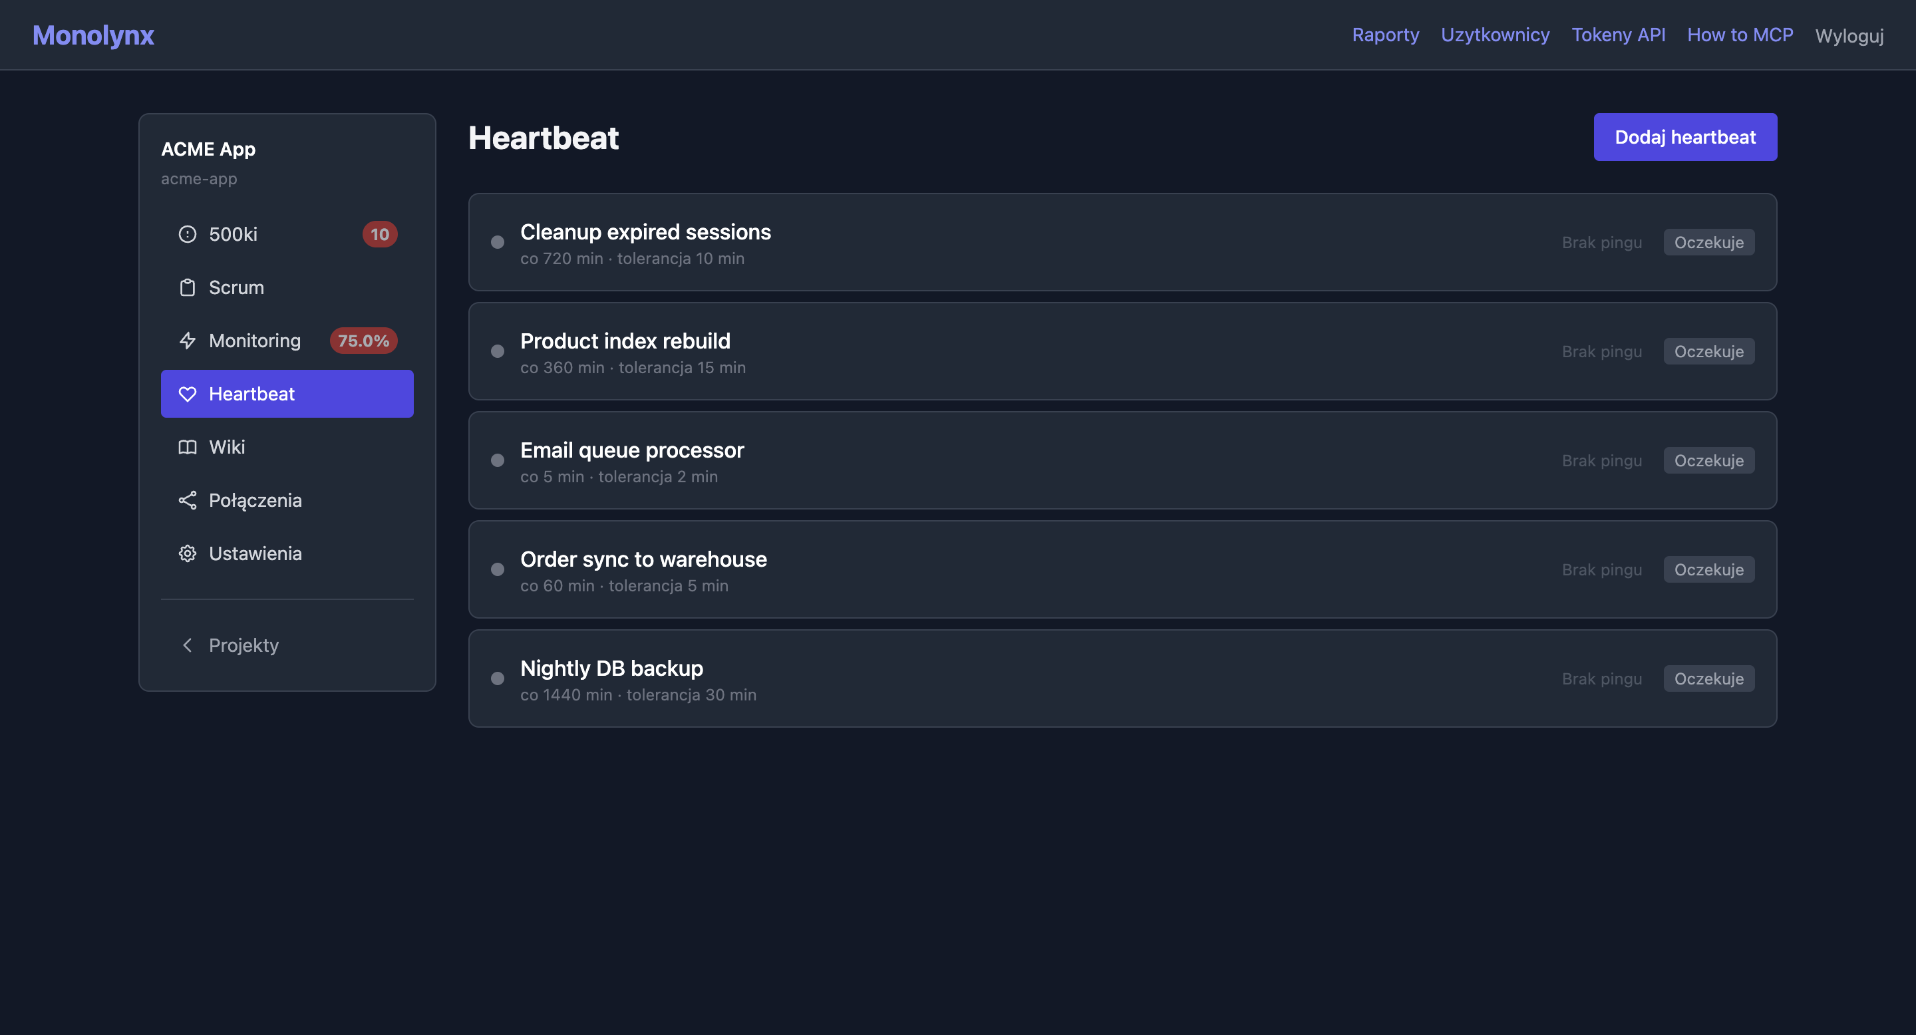
Task: Open the How to MCP link
Action: coord(1740,35)
